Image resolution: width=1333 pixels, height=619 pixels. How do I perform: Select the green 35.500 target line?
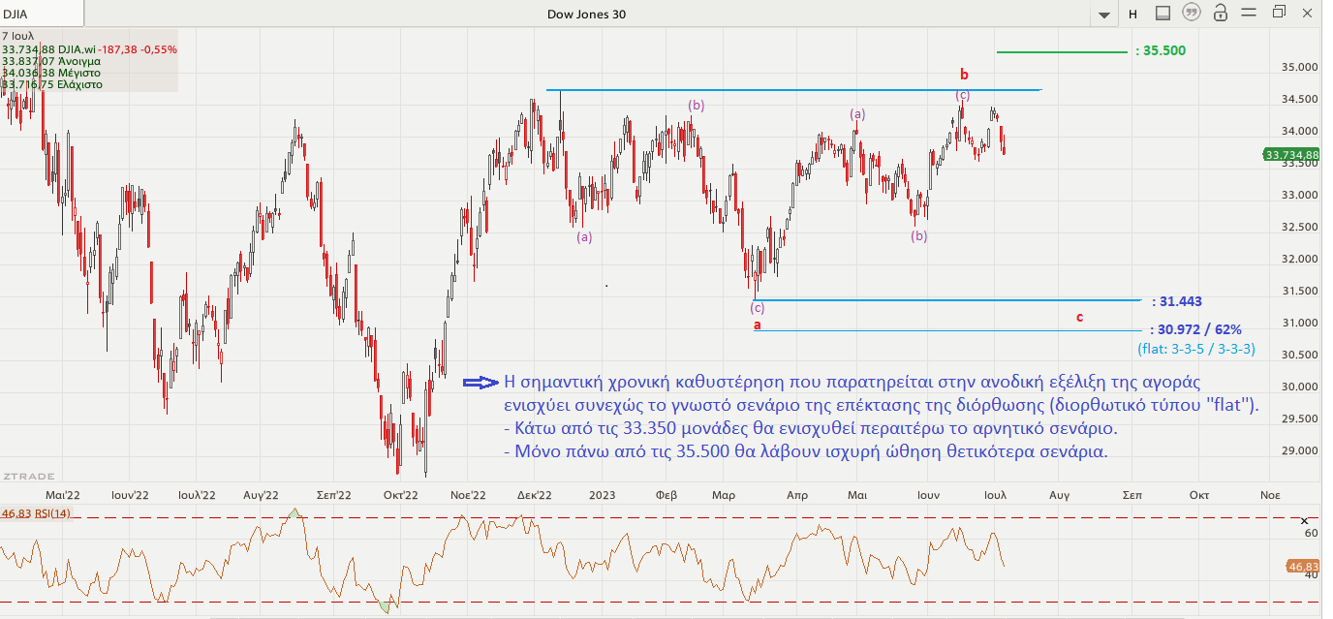pyautogui.click(x=1061, y=51)
